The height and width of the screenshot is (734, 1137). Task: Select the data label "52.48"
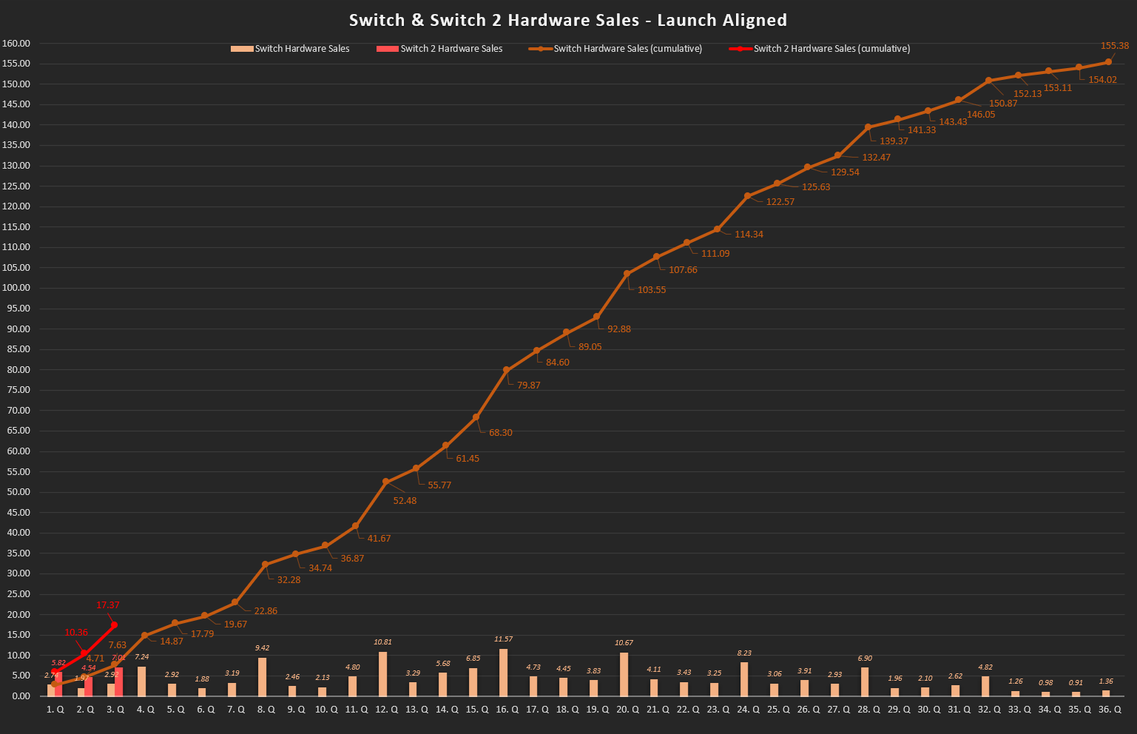405,501
